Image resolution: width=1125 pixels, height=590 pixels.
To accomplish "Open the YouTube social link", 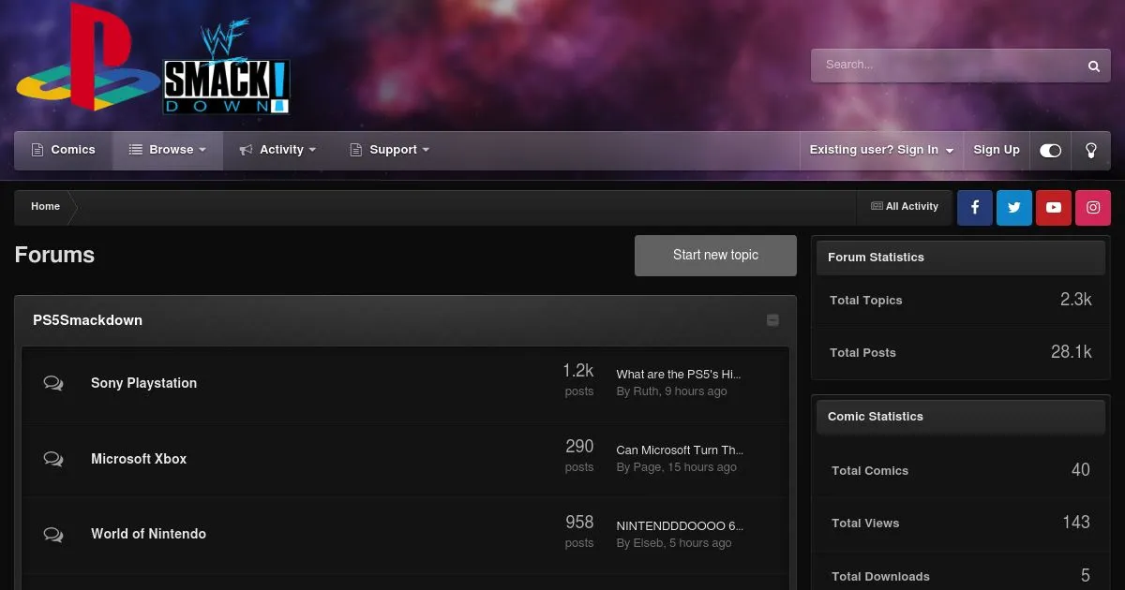I will point(1054,208).
